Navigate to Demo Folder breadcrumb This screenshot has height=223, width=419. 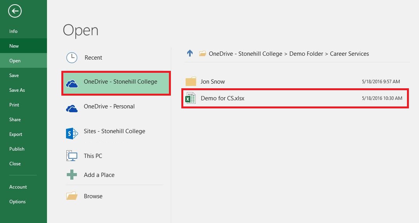tap(306, 53)
